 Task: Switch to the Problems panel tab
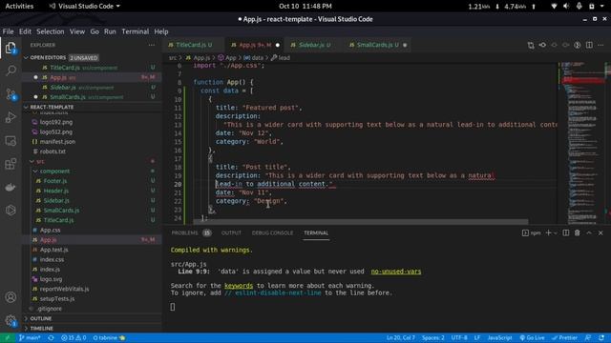191,232
